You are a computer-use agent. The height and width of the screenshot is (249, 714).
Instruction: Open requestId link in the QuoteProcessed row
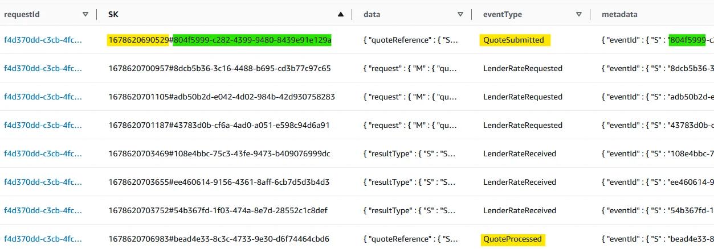pos(43,239)
